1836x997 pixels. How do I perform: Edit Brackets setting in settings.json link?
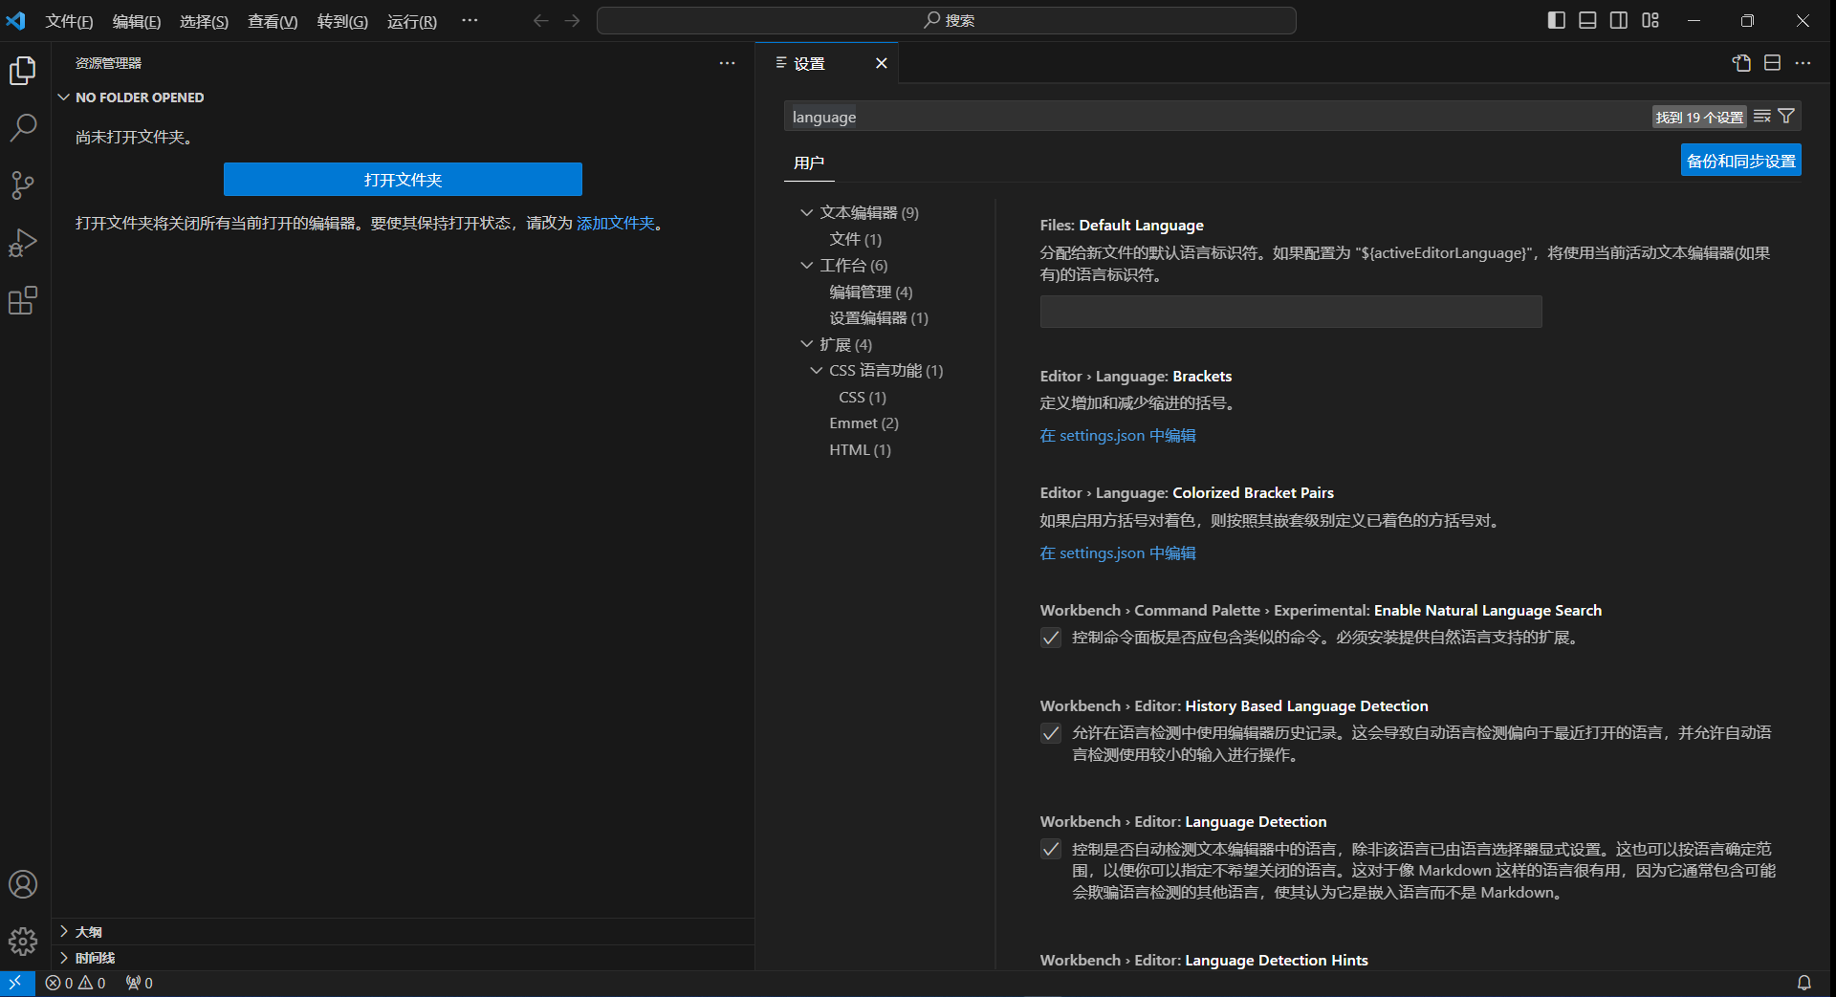click(x=1118, y=436)
